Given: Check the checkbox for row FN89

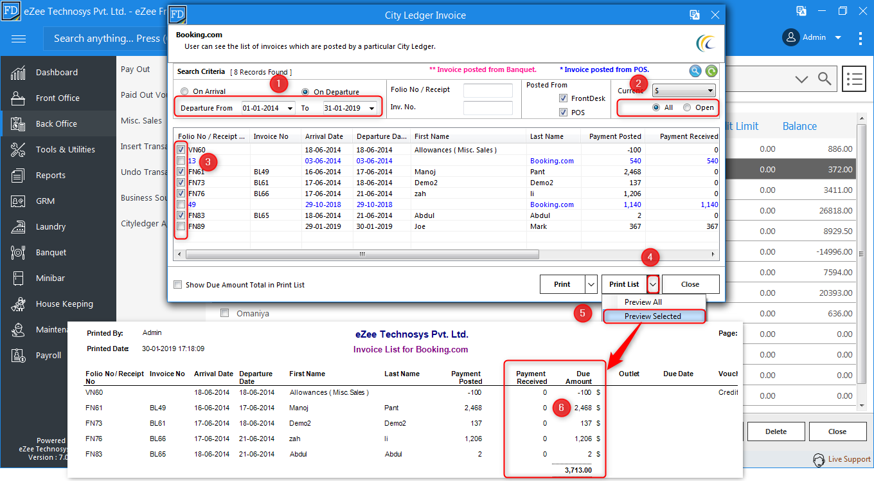Looking at the screenshot, I should [181, 226].
